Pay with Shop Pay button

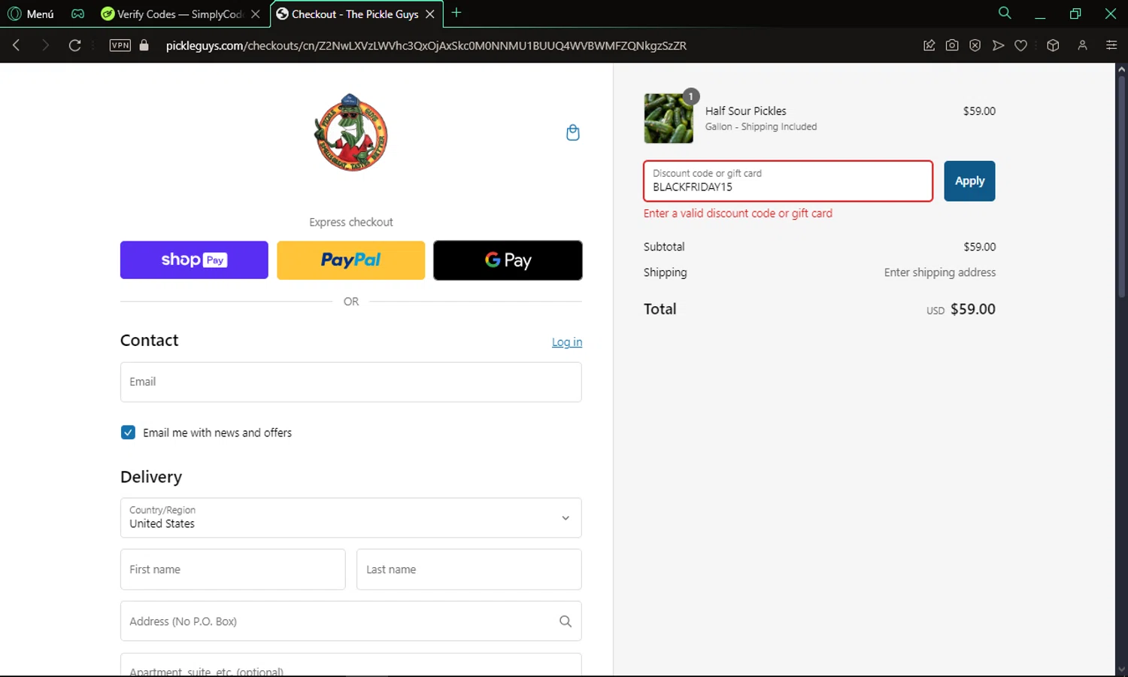click(194, 260)
